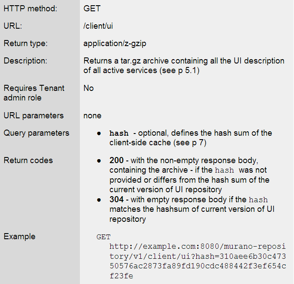Select the GET value beside HTTP method
The width and height of the screenshot is (294, 284).
coord(91,8)
